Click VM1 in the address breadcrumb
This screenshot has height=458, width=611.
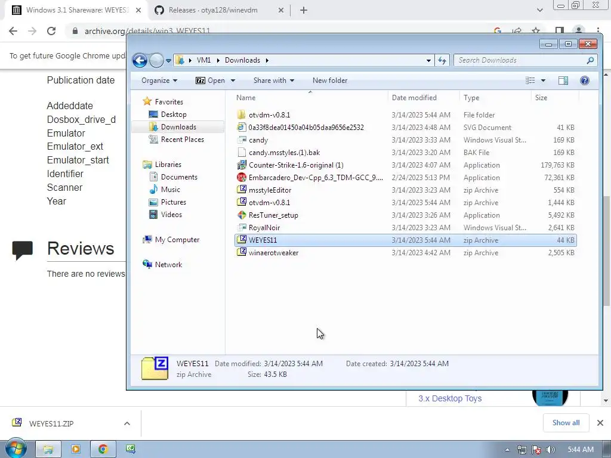(203, 60)
